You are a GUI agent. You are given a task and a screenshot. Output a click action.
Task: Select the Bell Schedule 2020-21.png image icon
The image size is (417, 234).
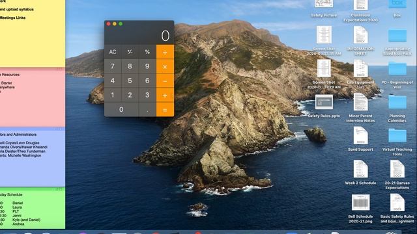click(360, 202)
